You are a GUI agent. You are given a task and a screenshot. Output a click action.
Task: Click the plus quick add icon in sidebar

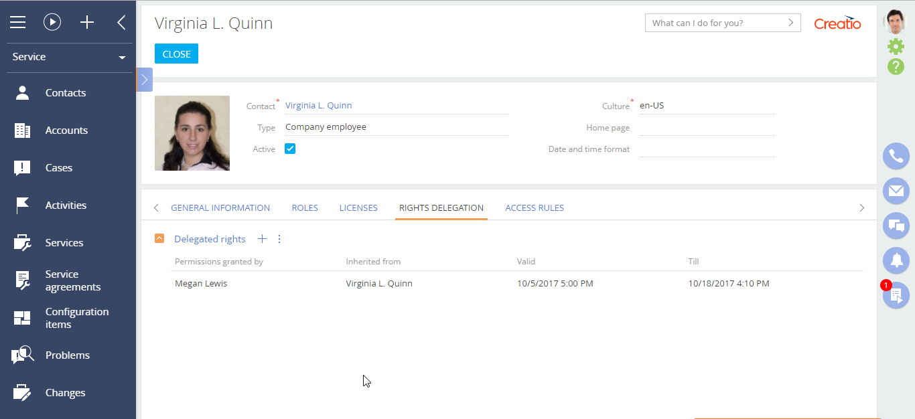pos(87,22)
